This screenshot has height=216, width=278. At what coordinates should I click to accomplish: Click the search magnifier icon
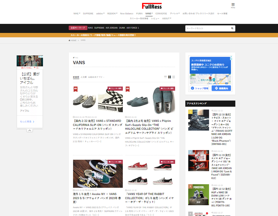point(232,28)
